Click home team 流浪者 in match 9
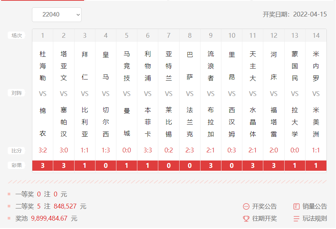This screenshot has height=229, width=336. point(211,66)
